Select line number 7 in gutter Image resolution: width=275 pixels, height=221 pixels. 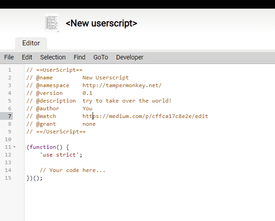pyautogui.click(x=10, y=116)
